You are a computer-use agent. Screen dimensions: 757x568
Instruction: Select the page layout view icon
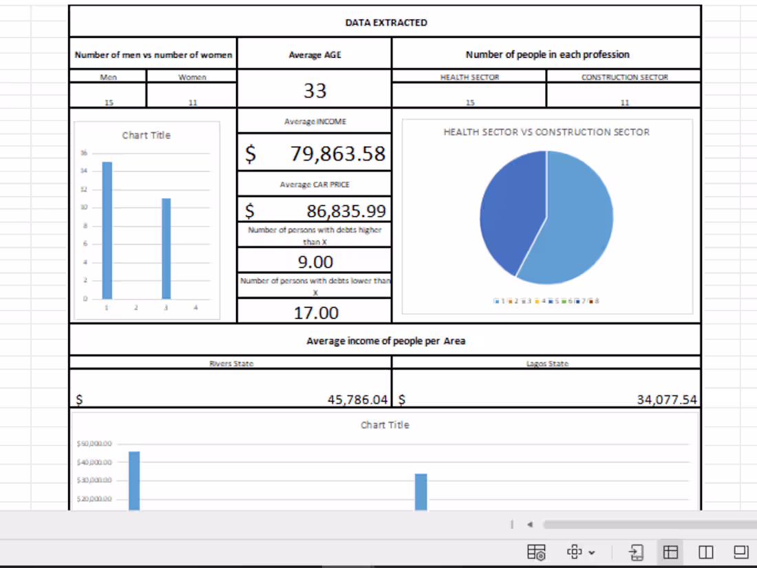pyautogui.click(x=740, y=551)
